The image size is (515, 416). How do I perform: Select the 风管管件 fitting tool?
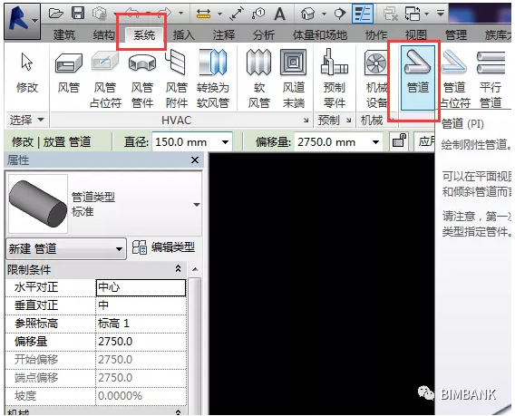coord(141,79)
